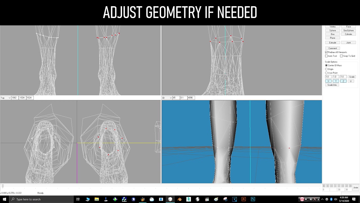Click the Scale button

click(352, 77)
